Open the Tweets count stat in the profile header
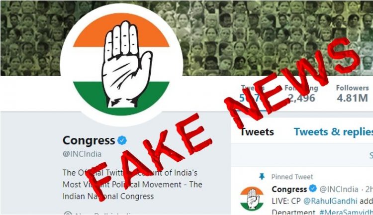The height and width of the screenshot is (215, 373). coord(252,94)
